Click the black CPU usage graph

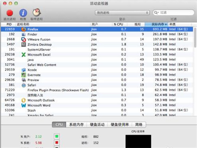pos(138,141)
